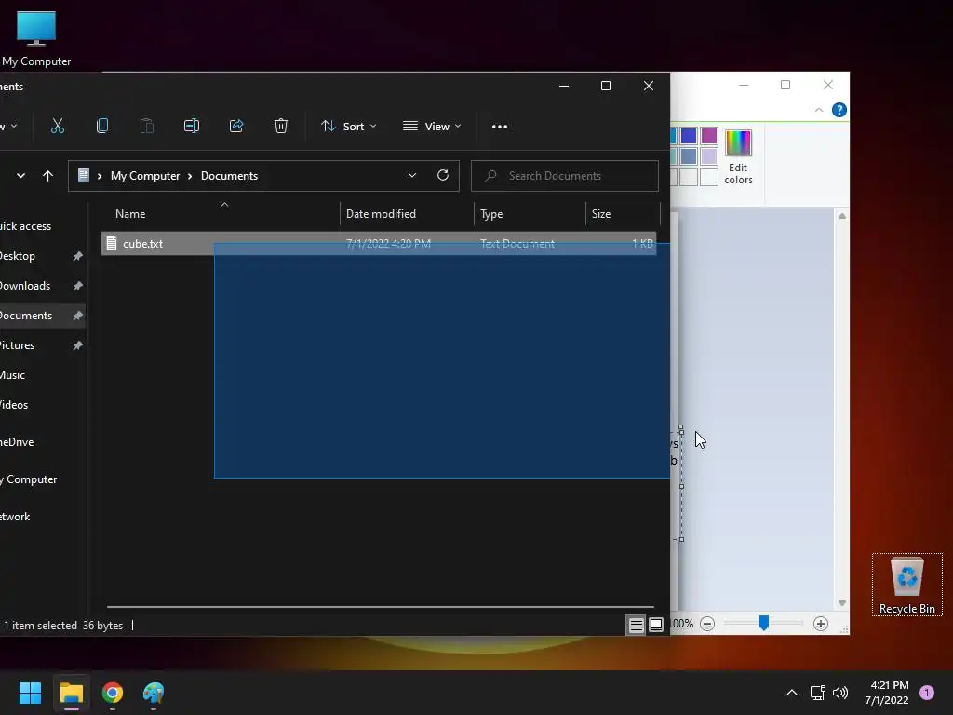Open Edit colors in Paint
This screenshot has height=715, width=953.
738,156
